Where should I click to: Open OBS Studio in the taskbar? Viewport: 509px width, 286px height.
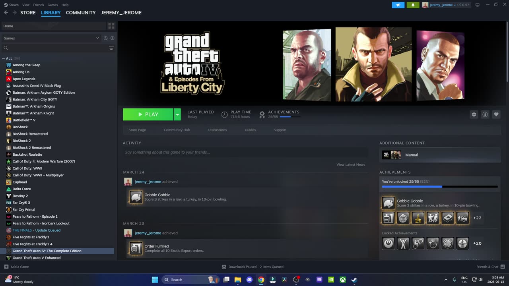pyautogui.click(x=296, y=280)
